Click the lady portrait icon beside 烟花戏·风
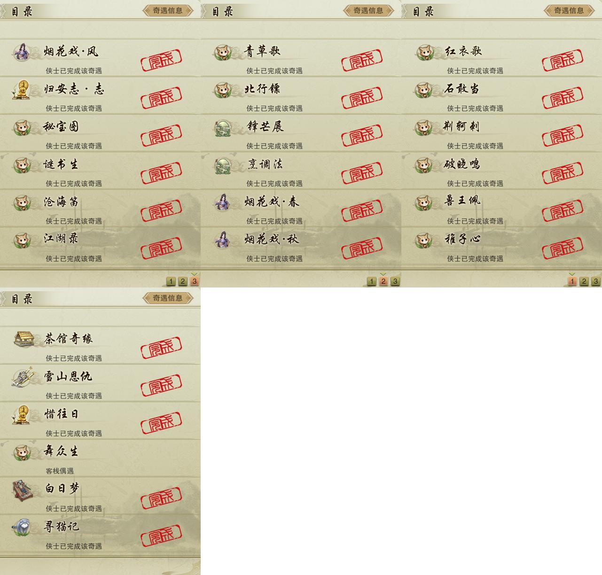 point(21,52)
